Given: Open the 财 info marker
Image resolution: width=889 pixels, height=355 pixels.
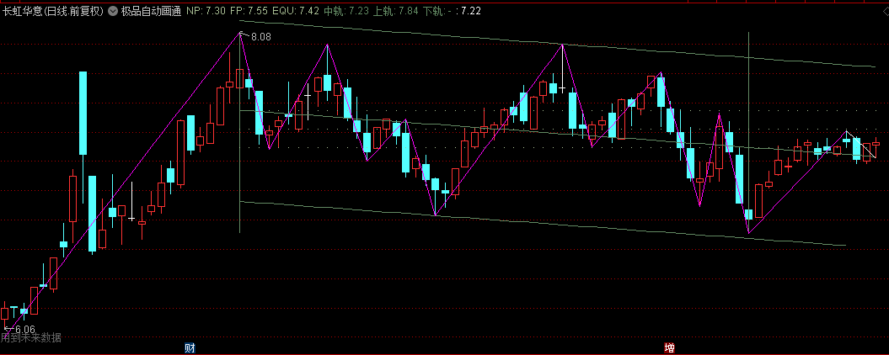Looking at the screenshot, I should click(190, 347).
